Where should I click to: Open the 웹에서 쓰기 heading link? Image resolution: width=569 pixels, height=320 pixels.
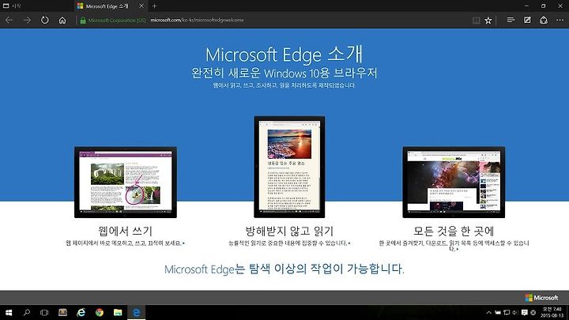click(125, 231)
